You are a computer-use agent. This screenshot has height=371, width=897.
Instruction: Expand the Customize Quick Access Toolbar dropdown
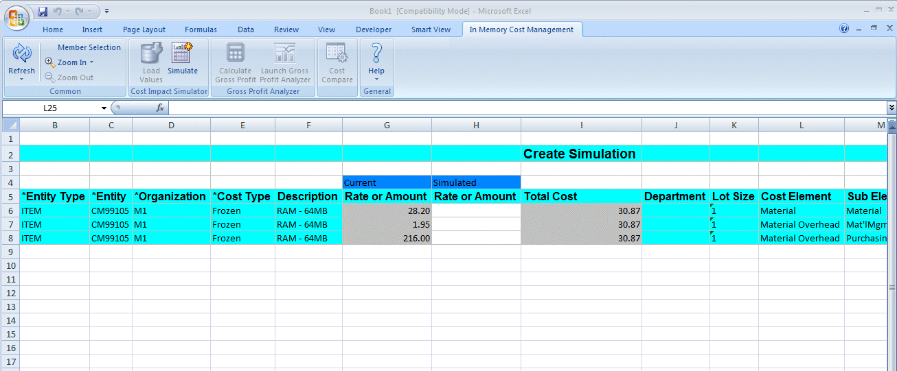point(107,12)
